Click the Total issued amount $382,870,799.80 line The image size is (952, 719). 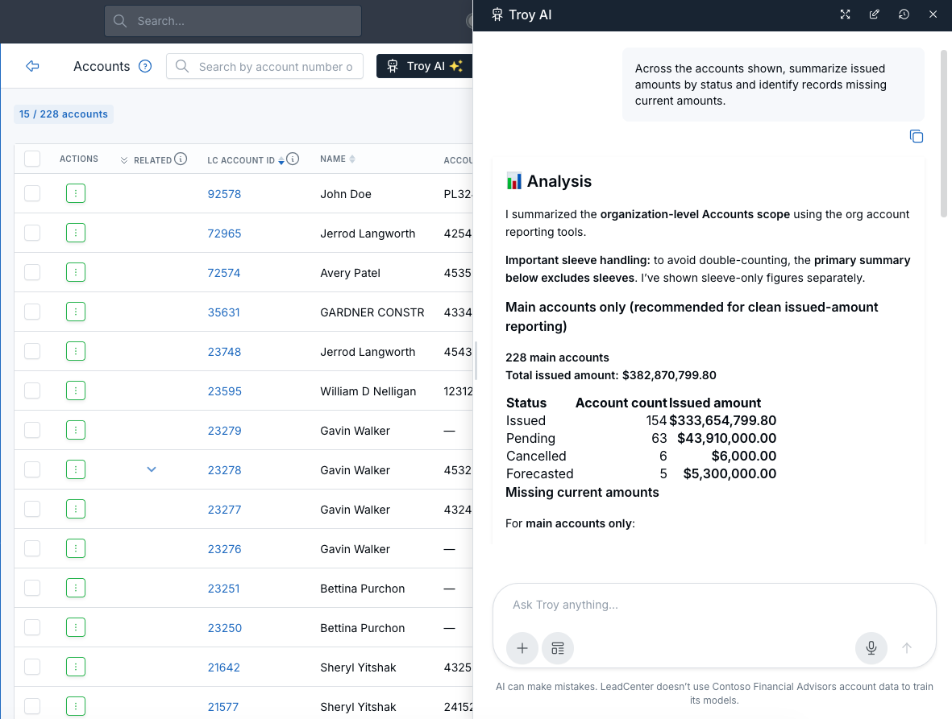pyautogui.click(x=611, y=375)
